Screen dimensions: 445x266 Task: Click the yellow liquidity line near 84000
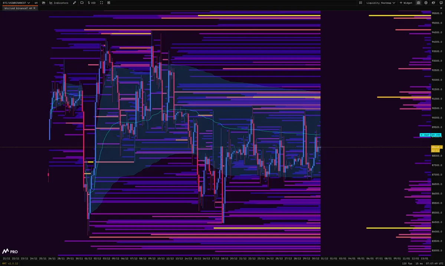(267, 228)
